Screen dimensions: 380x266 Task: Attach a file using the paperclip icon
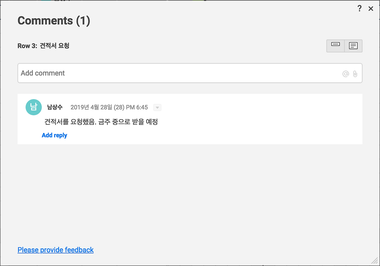pos(355,73)
